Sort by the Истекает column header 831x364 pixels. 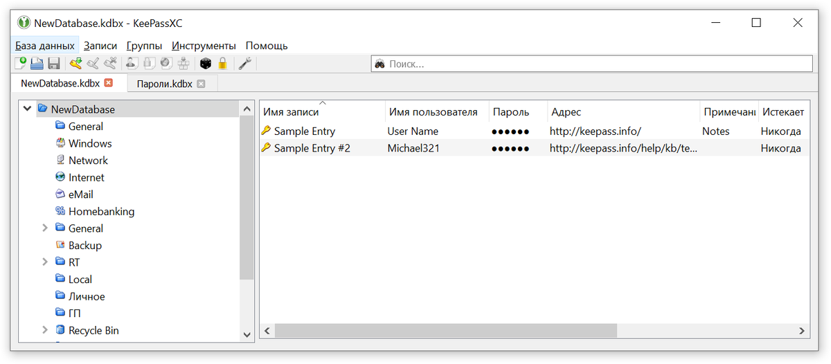pos(783,111)
